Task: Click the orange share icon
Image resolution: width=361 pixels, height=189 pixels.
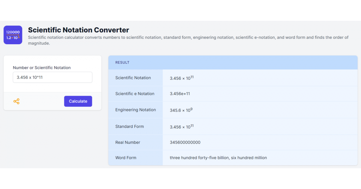Action: 17,101
